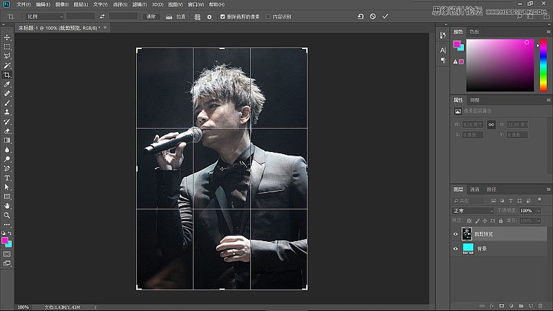Image resolution: width=553 pixels, height=311 pixels.
Task: Select the Zoom magnifier tool
Action: click(7, 215)
